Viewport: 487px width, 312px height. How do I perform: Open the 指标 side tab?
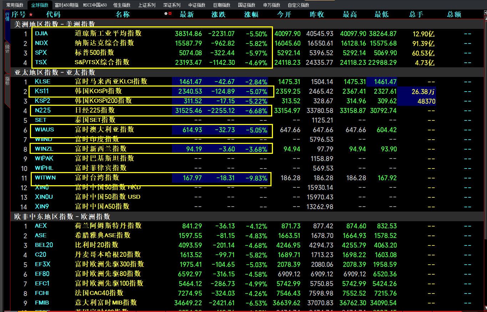click(7, 81)
